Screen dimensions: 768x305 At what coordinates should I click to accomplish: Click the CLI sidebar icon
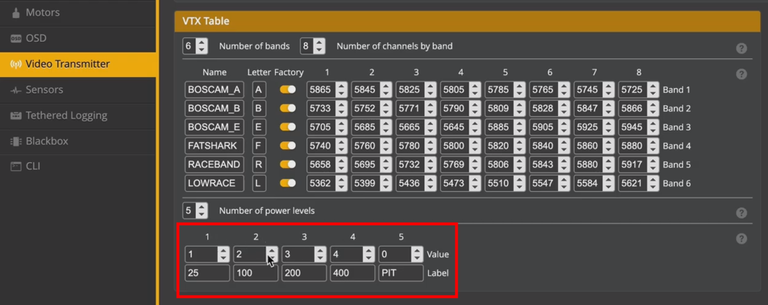(x=15, y=167)
